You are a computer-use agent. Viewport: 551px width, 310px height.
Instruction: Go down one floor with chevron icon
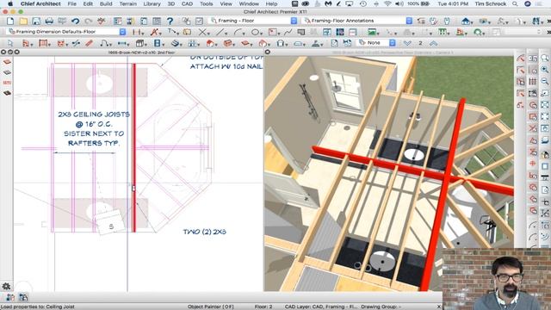point(407,43)
